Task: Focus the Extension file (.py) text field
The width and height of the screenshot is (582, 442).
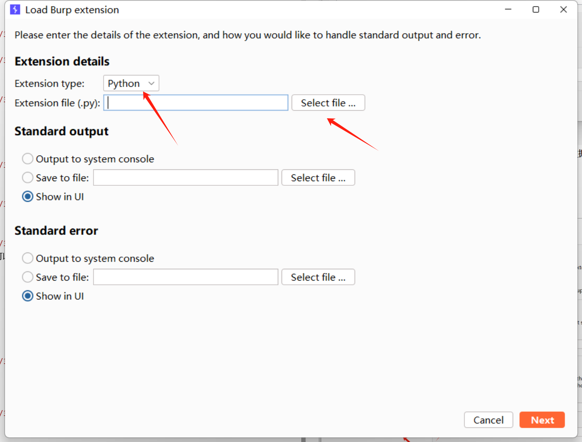Action: [196, 103]
